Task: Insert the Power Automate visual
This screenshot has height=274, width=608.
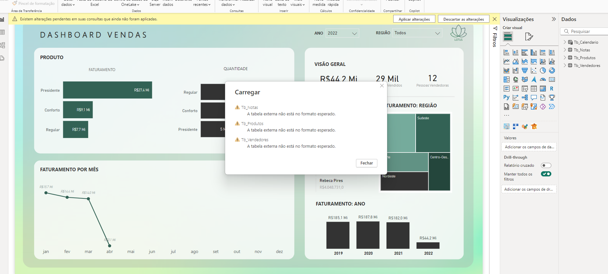Action: tap(552, 107)
